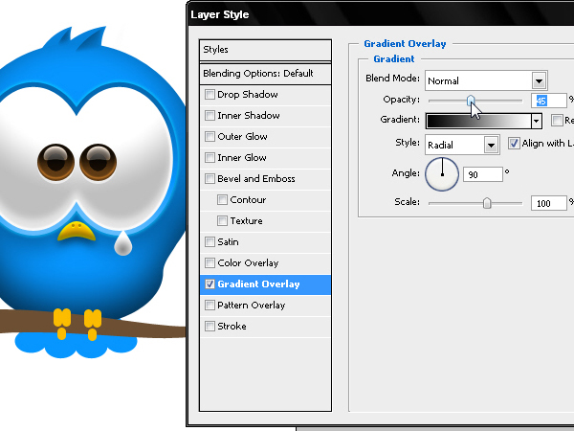The image size is (574, 431).
Task: Enable the Bevel and Emboss checkbox
Action: [x=210, y=178]
